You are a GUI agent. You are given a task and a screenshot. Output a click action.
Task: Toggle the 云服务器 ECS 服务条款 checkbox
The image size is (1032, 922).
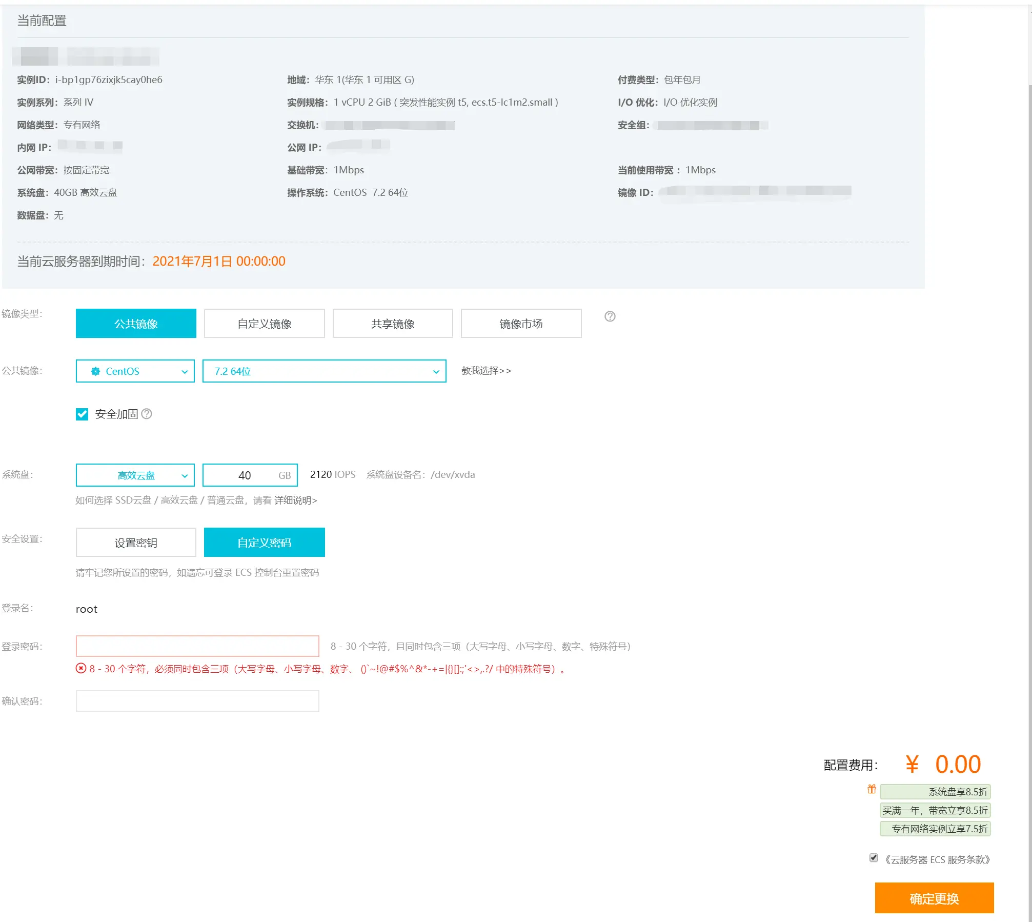tap(874, 858)
